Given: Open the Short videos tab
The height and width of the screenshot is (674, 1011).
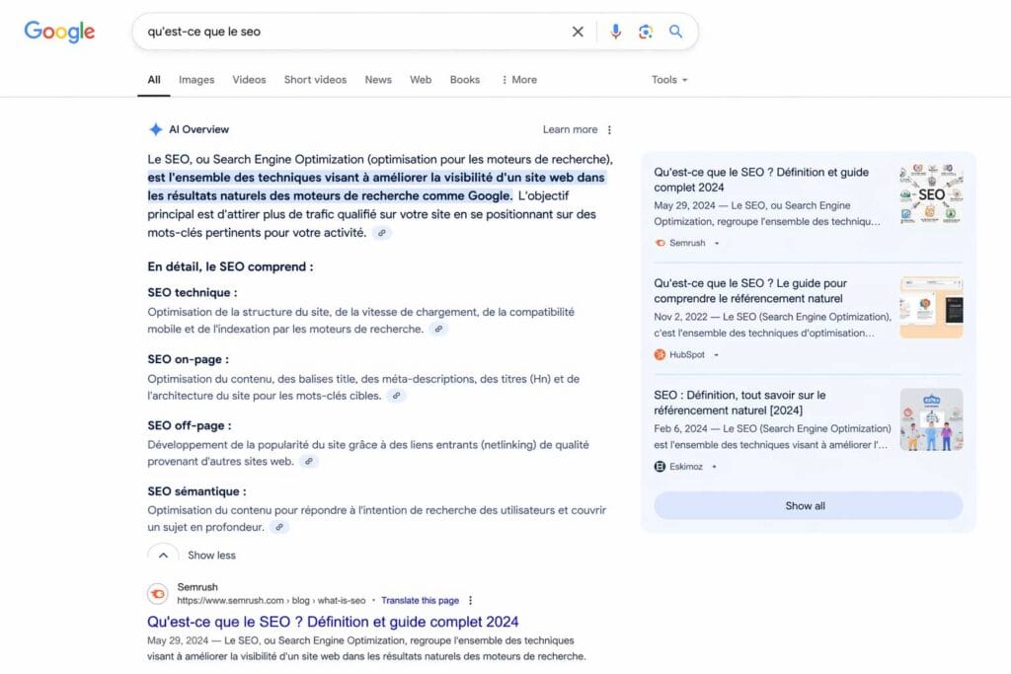Looking at the screenshot, I should 315,80.
